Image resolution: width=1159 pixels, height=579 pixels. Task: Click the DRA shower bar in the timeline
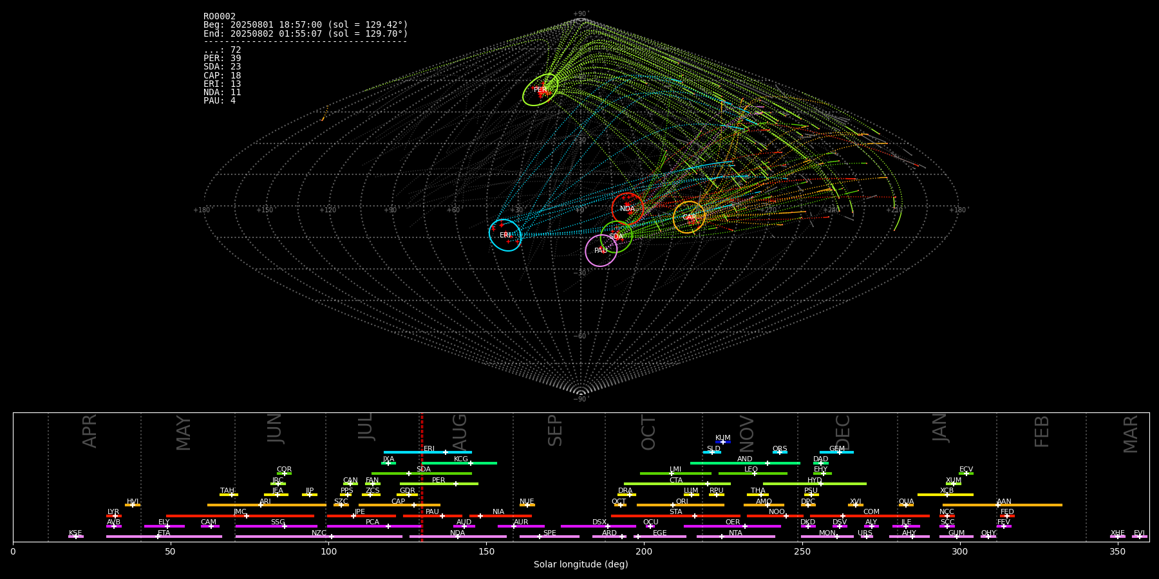click(x=627, y=495)
